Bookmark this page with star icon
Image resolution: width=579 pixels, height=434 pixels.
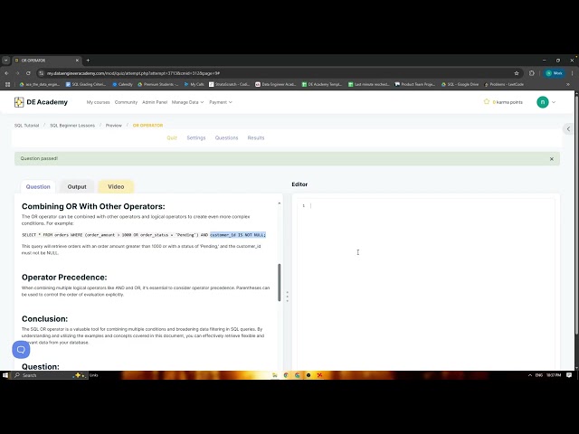click(517, 73)
